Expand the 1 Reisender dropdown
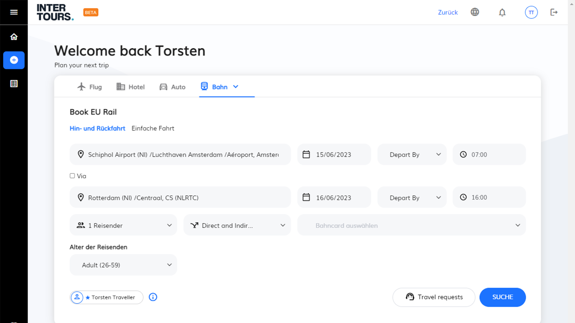Viewport: 575px width, 323px height. pos(123,225)
